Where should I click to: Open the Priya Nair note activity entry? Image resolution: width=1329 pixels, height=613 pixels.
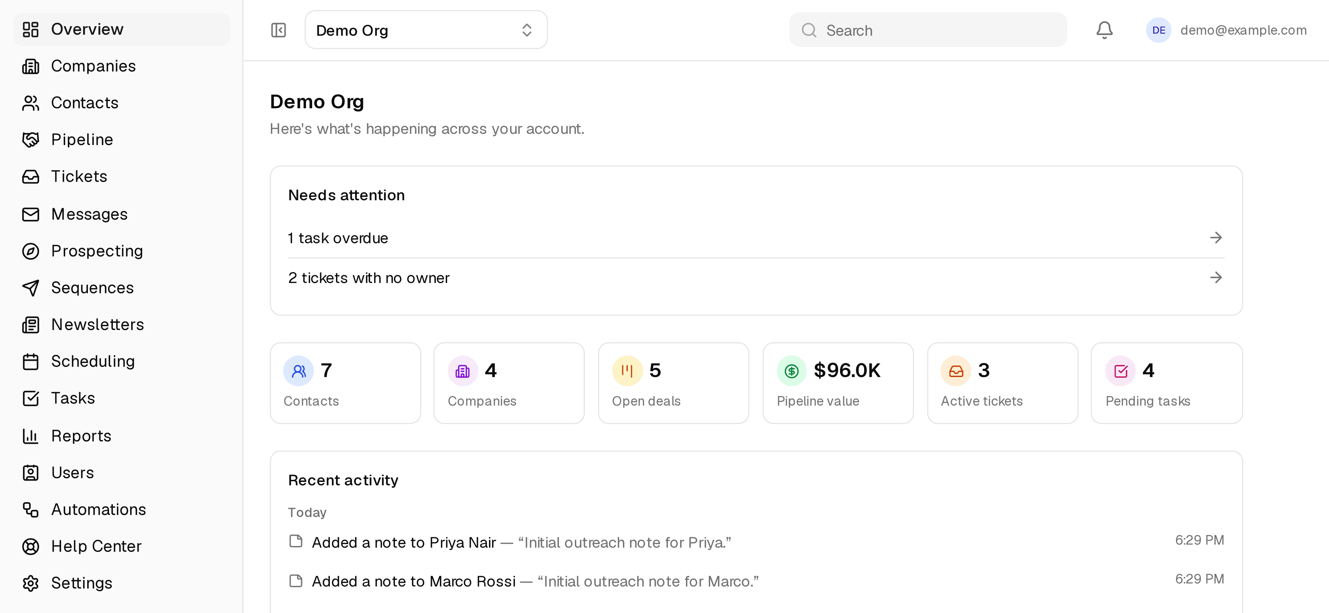pyautogui.click(x=756, y=542)
